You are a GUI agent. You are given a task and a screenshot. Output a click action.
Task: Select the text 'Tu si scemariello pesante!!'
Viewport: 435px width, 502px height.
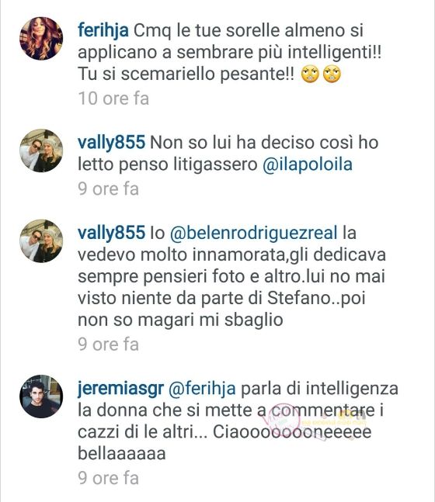pos(186,74)
